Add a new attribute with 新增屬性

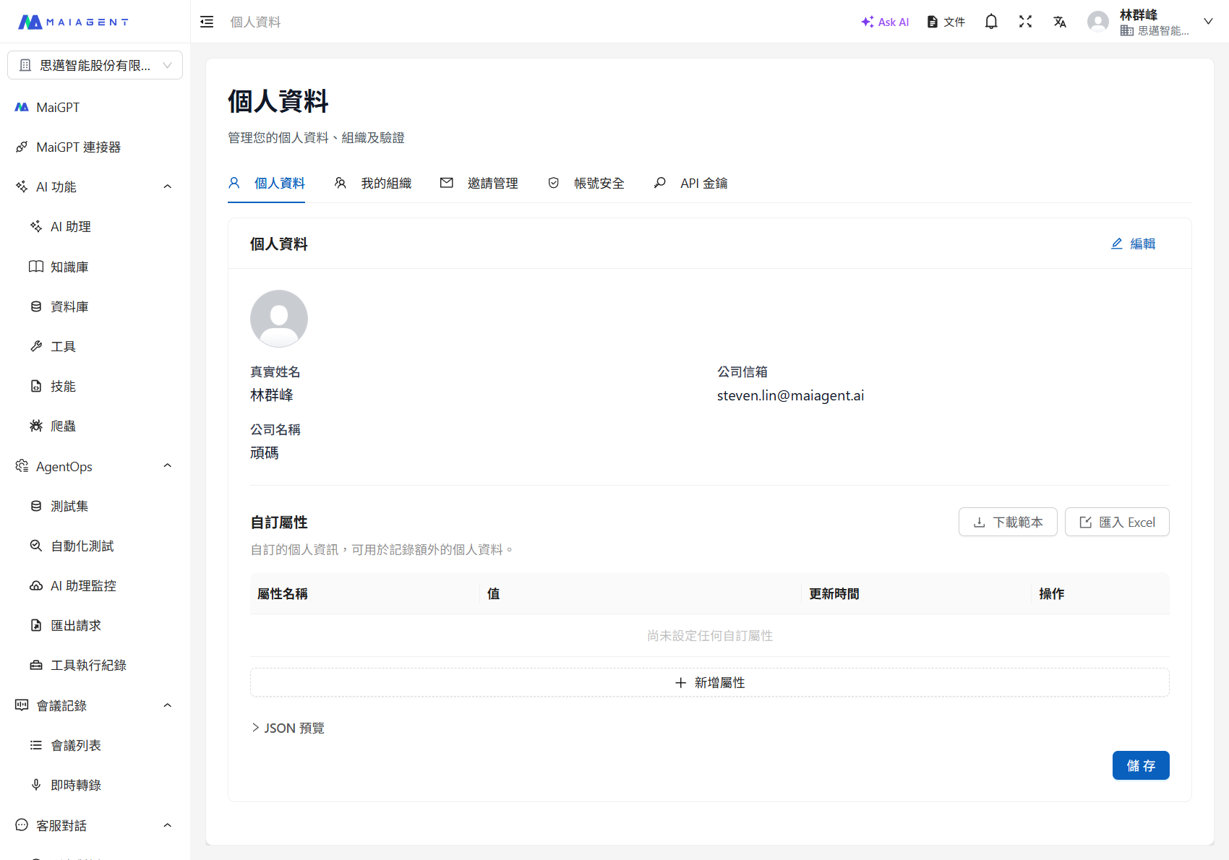pyautogui.click(x=709, y=682)
